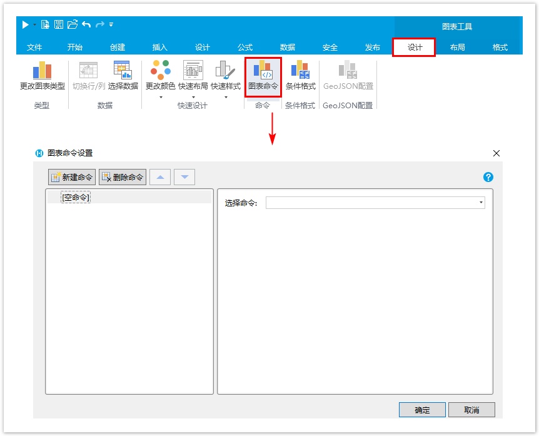Switch to the 格式 chart tools tab

click(500, 47)
